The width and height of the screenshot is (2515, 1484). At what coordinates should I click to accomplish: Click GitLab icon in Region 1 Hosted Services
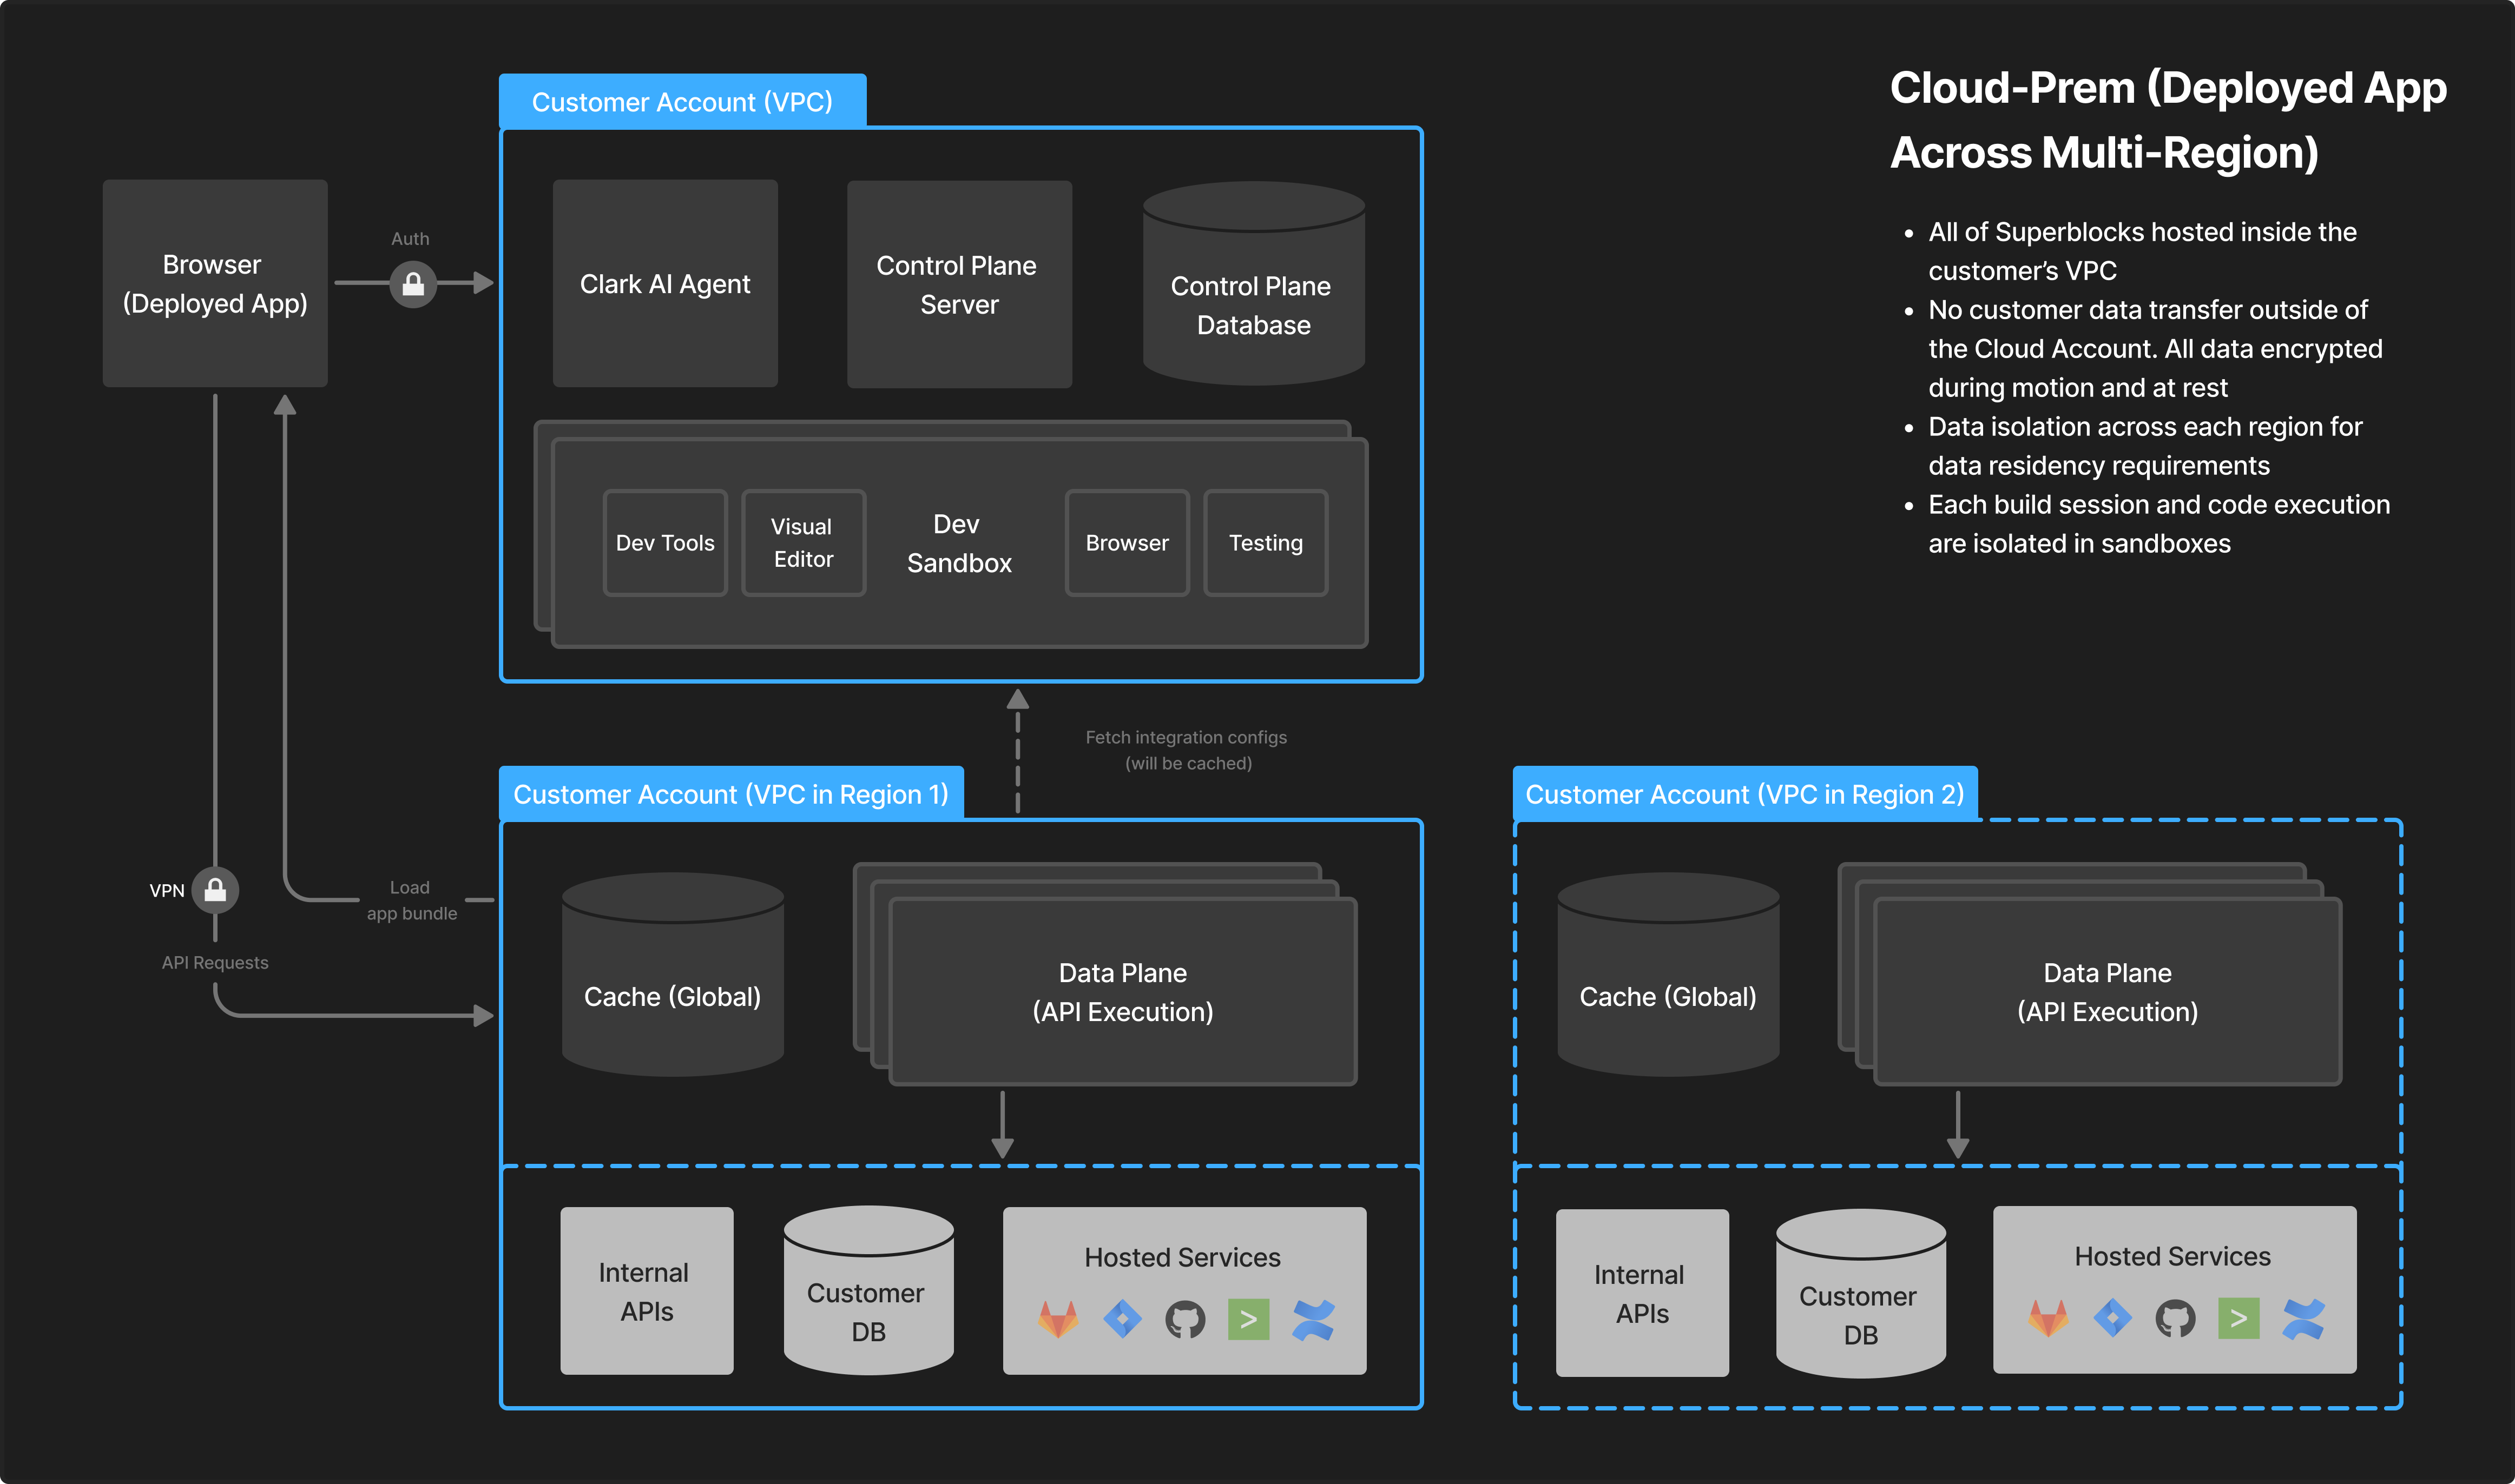pos(1057,1319)
